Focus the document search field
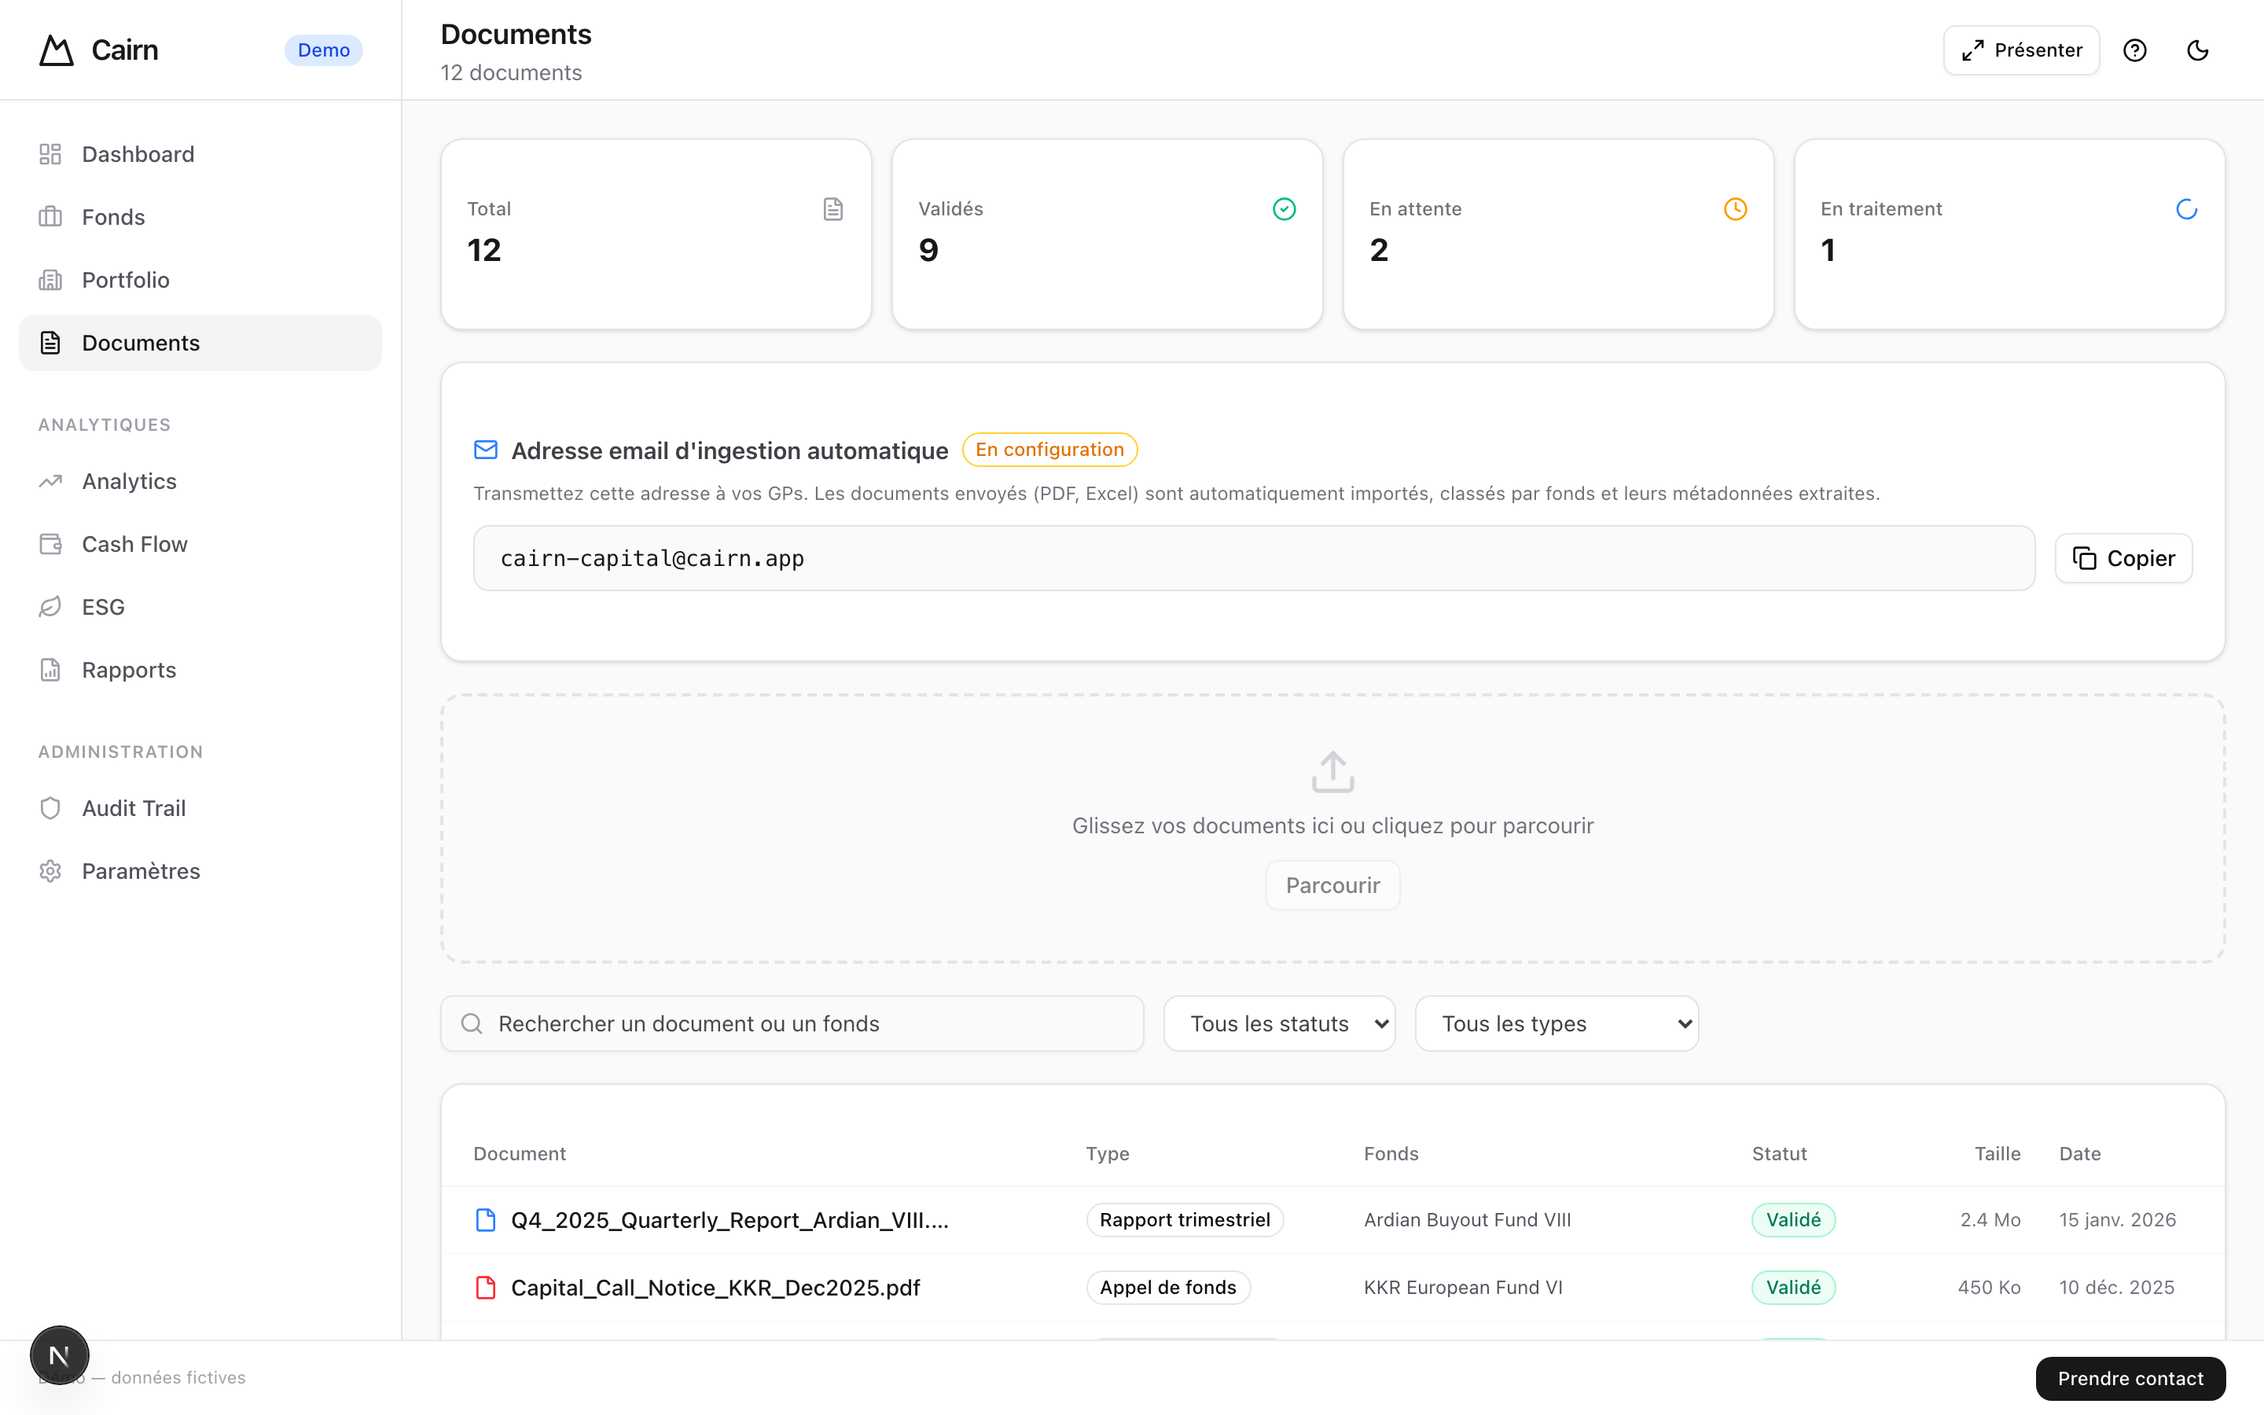 (792, 1023)
